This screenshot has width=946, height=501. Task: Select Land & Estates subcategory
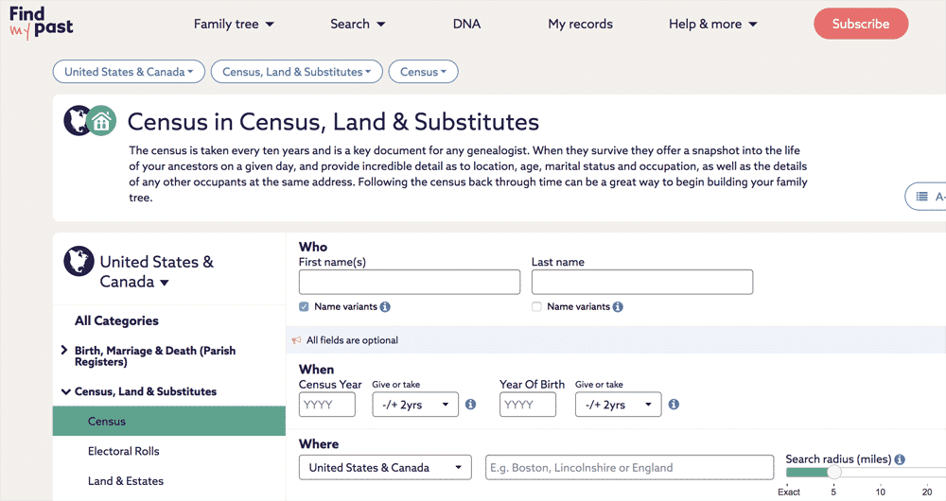(126, 481)
